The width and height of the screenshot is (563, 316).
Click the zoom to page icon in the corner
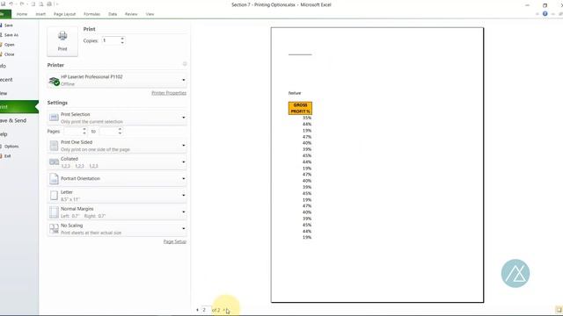coord(559,310)
